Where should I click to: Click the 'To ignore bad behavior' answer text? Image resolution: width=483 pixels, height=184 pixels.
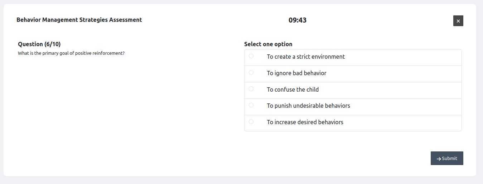pyautogui.click(x=296, y=73)
